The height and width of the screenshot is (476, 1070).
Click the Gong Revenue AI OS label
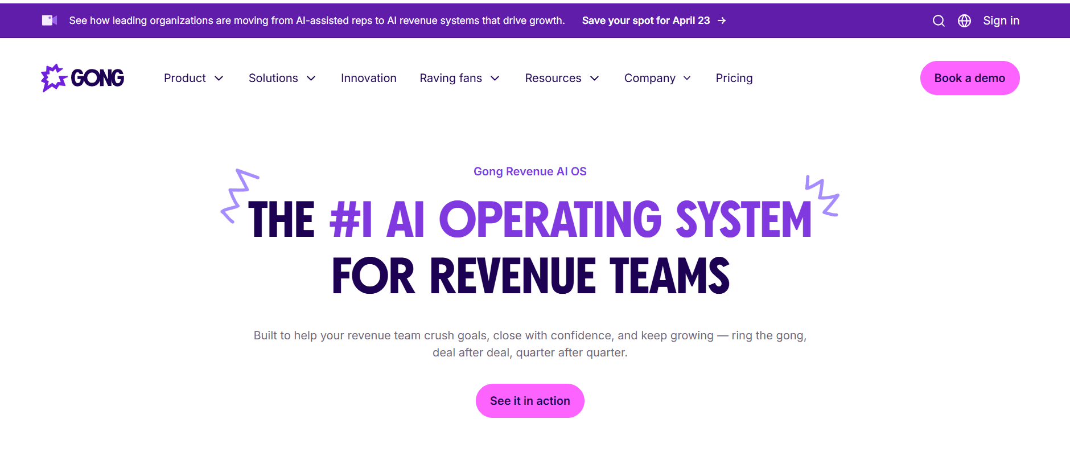[530, 171]
